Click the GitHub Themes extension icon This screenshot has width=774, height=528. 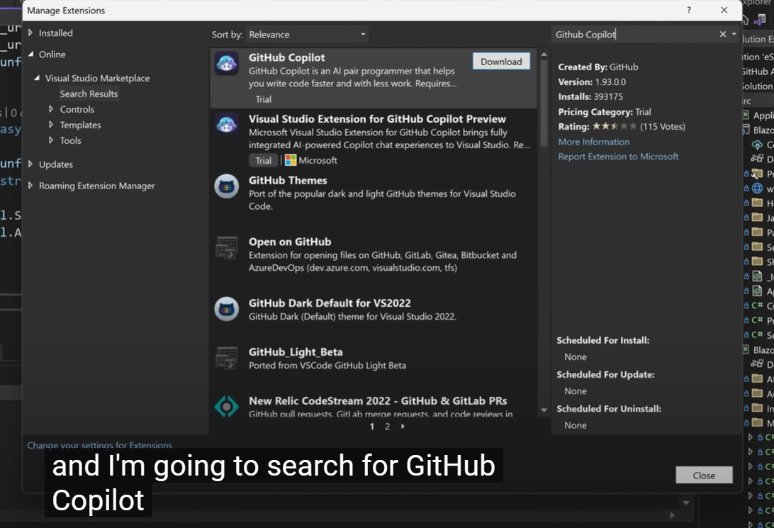pos(226,186)
